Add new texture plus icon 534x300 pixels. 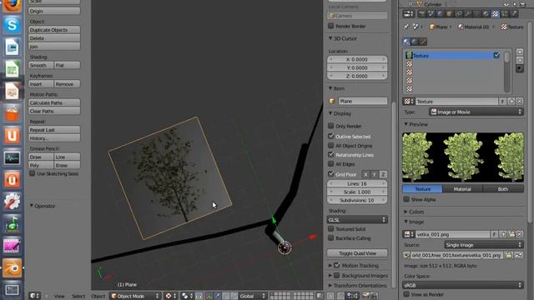[x=511, y=102]
